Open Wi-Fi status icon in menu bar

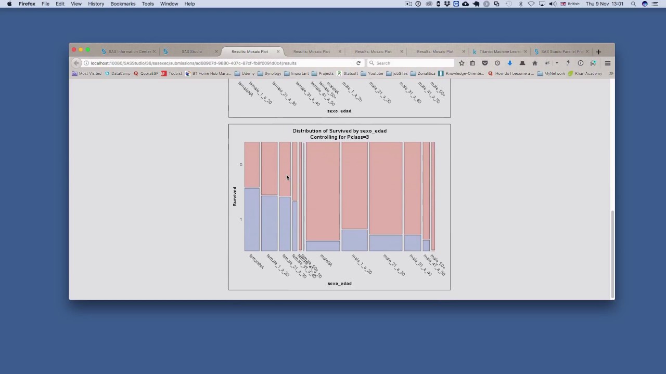[531, 4]
